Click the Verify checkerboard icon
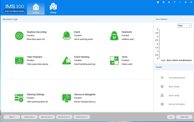This screenshot has height=122, width=194. point(114,60)
